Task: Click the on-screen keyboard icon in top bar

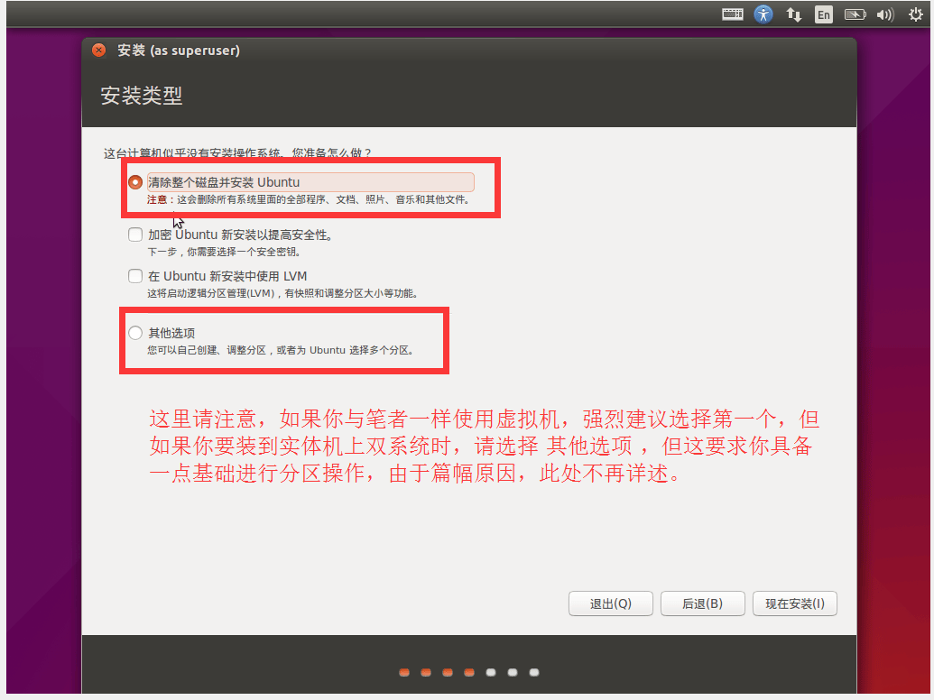Action: pos(733,14)
